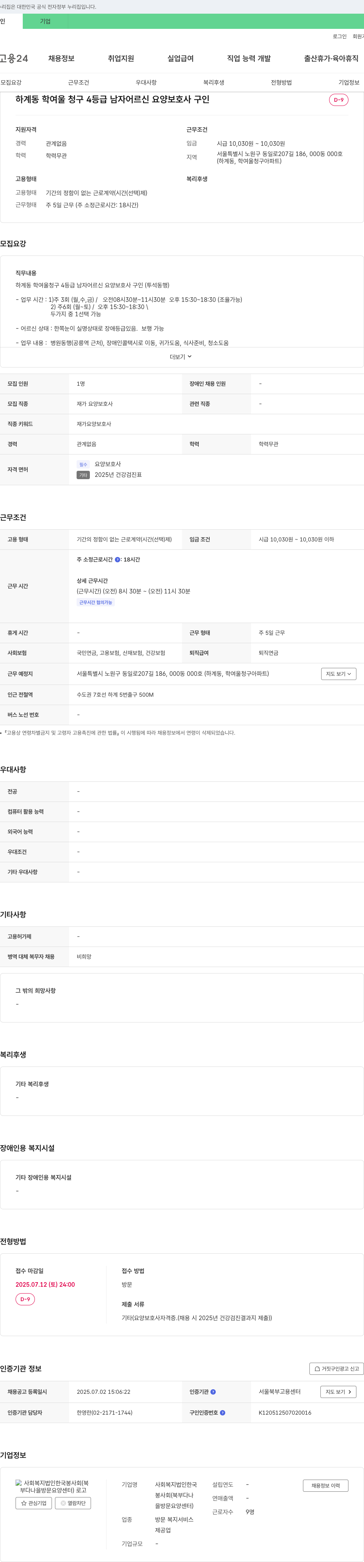Viewport: 364px width, 1562px height.
Task: Click 9명 value beside 근로자수
Action: click(x=250, y=1512)
